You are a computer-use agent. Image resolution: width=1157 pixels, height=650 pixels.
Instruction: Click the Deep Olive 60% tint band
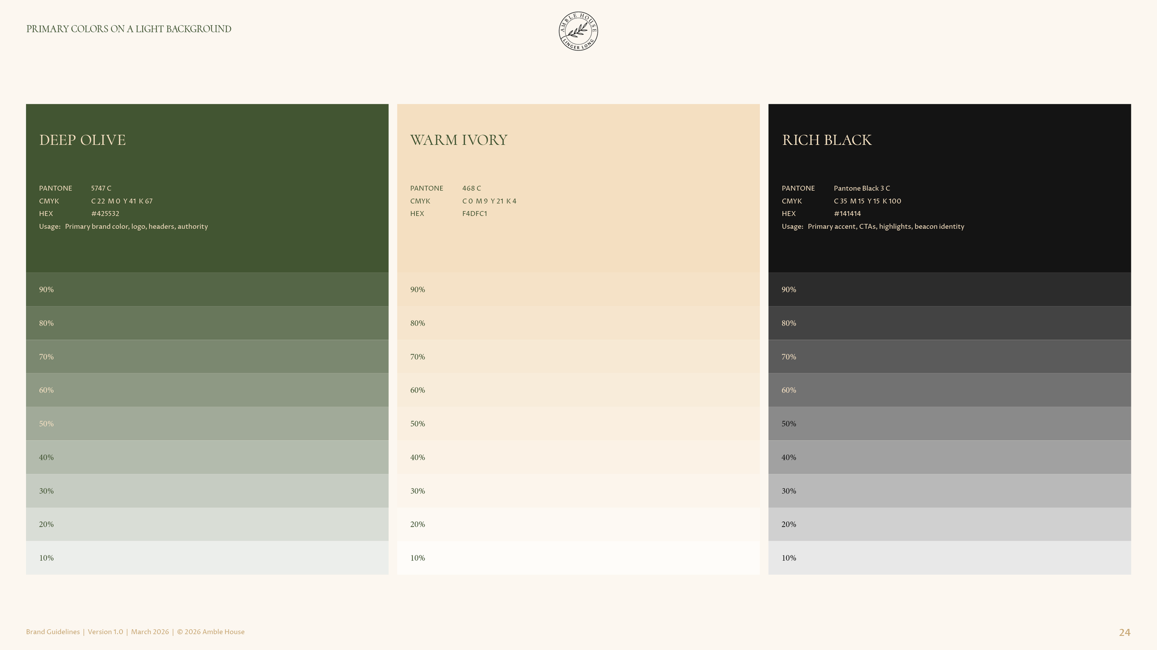207,390
